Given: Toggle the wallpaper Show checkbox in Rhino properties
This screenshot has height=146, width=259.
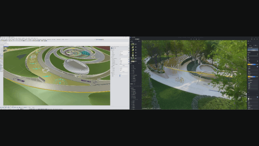Looking at the screenshot, I should (x=120, y=75).
